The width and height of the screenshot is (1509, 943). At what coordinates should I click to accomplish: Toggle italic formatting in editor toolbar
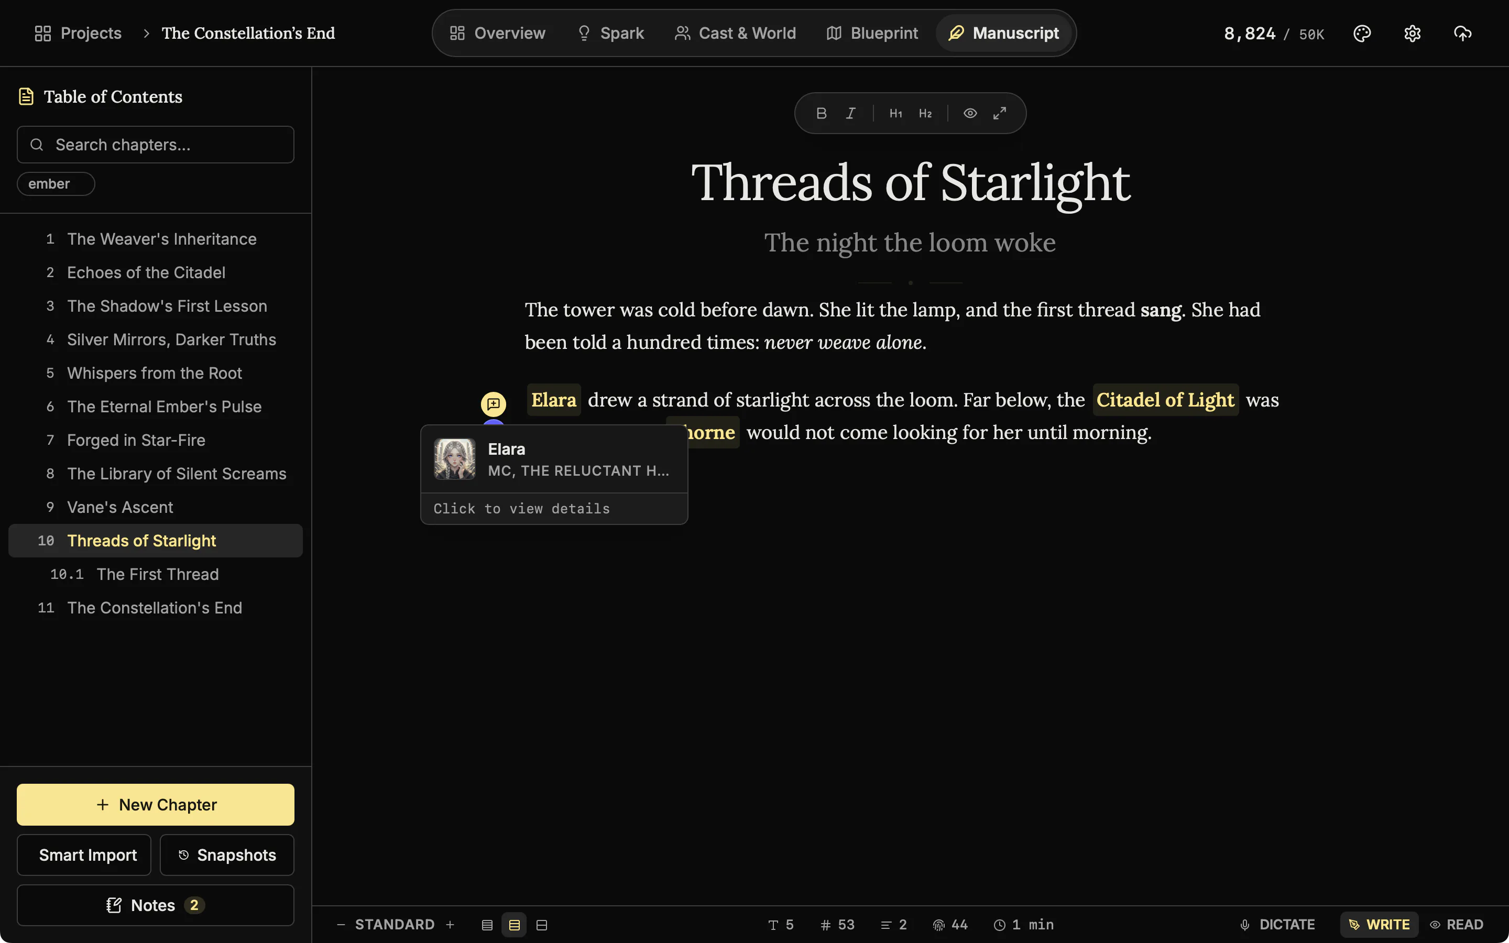850,113
